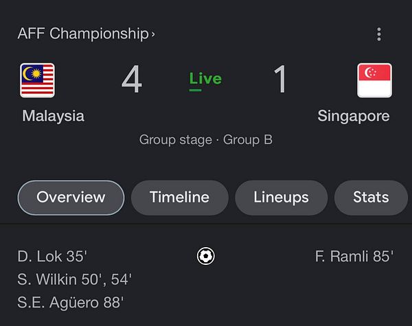
Task: Open the AFF Championship link
Action: [x=82, y=34]
